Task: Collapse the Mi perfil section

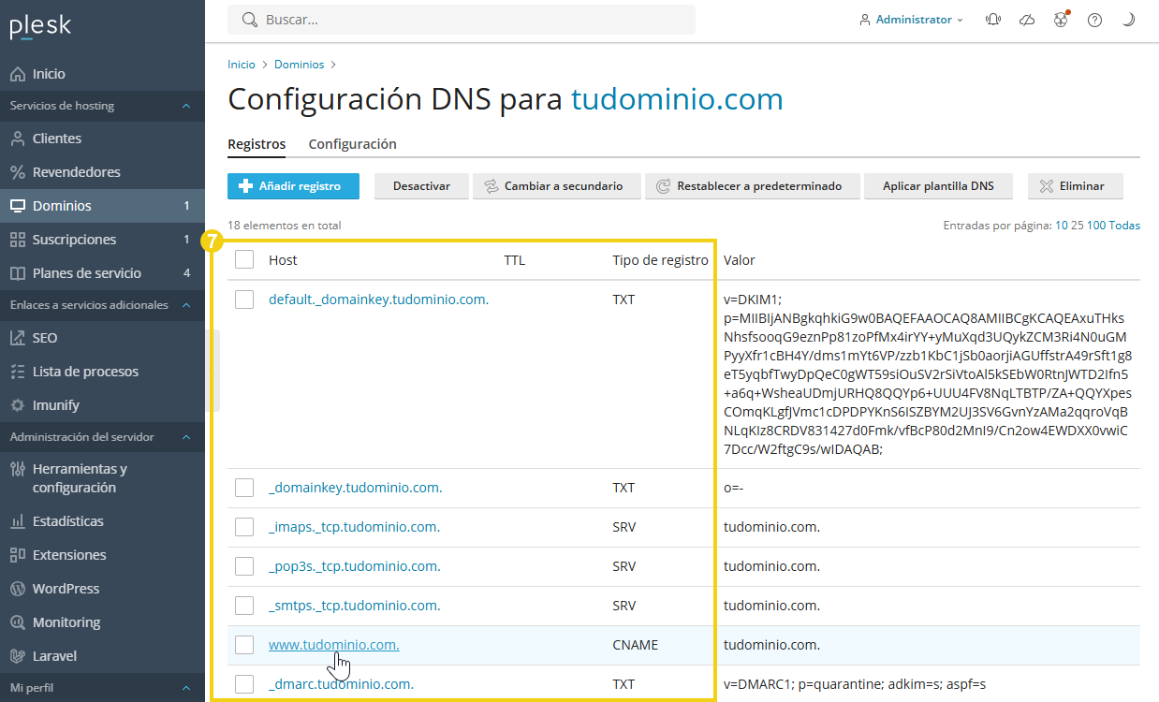Action: [185, 685]
